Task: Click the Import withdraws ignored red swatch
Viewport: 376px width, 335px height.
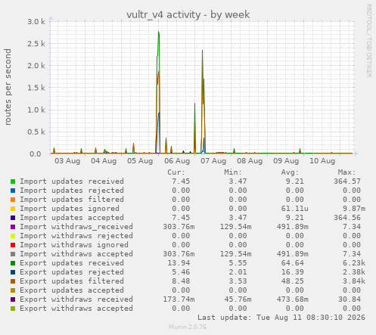Action: (x=13, y=245)
